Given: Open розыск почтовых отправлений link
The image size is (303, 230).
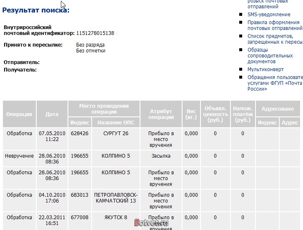Looking at the screenshot, I should pyautogui.click(x=268, y=4).
